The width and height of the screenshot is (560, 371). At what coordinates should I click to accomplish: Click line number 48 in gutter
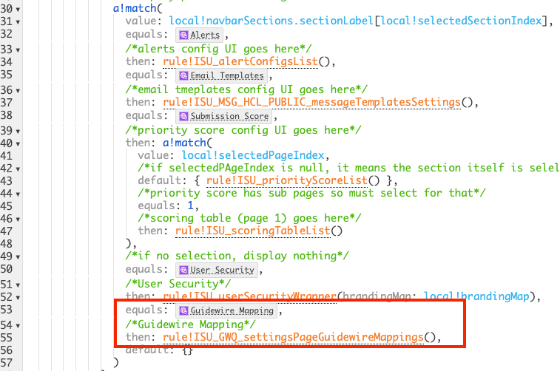(x=7, y=244)
